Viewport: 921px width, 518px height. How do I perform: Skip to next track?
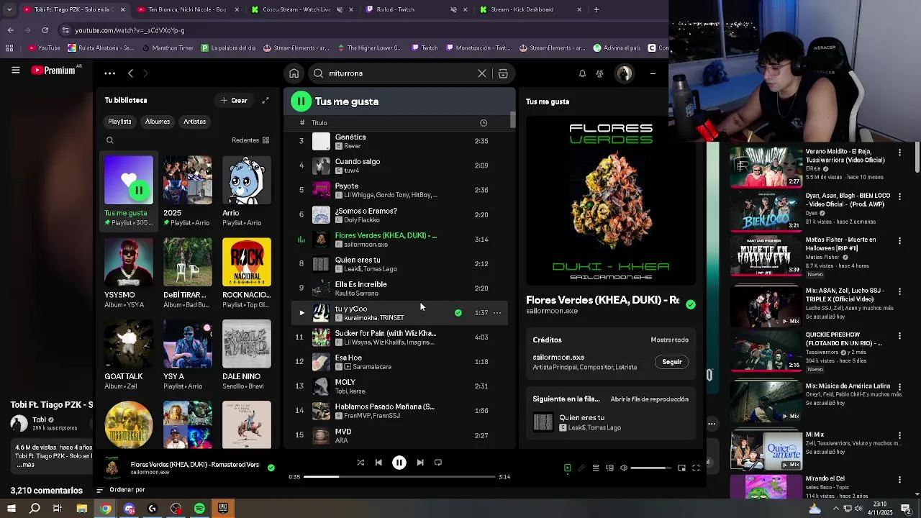(420, 463)
